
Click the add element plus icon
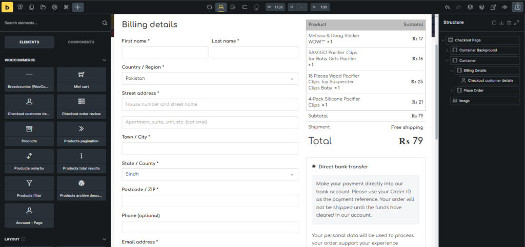click(x=77, y=7)
